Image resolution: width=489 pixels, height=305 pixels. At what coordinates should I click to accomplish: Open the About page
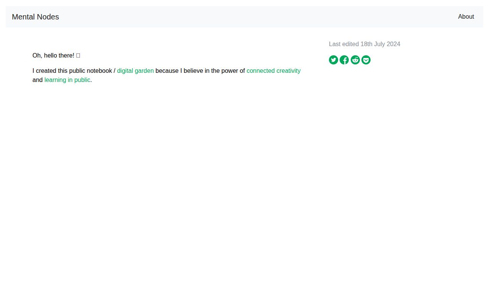coord(466,17)
